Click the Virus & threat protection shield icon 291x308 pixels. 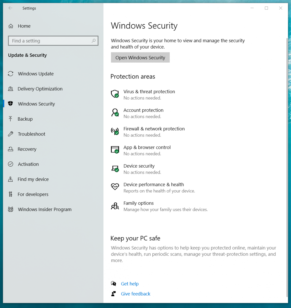click(x=115, y=94)
